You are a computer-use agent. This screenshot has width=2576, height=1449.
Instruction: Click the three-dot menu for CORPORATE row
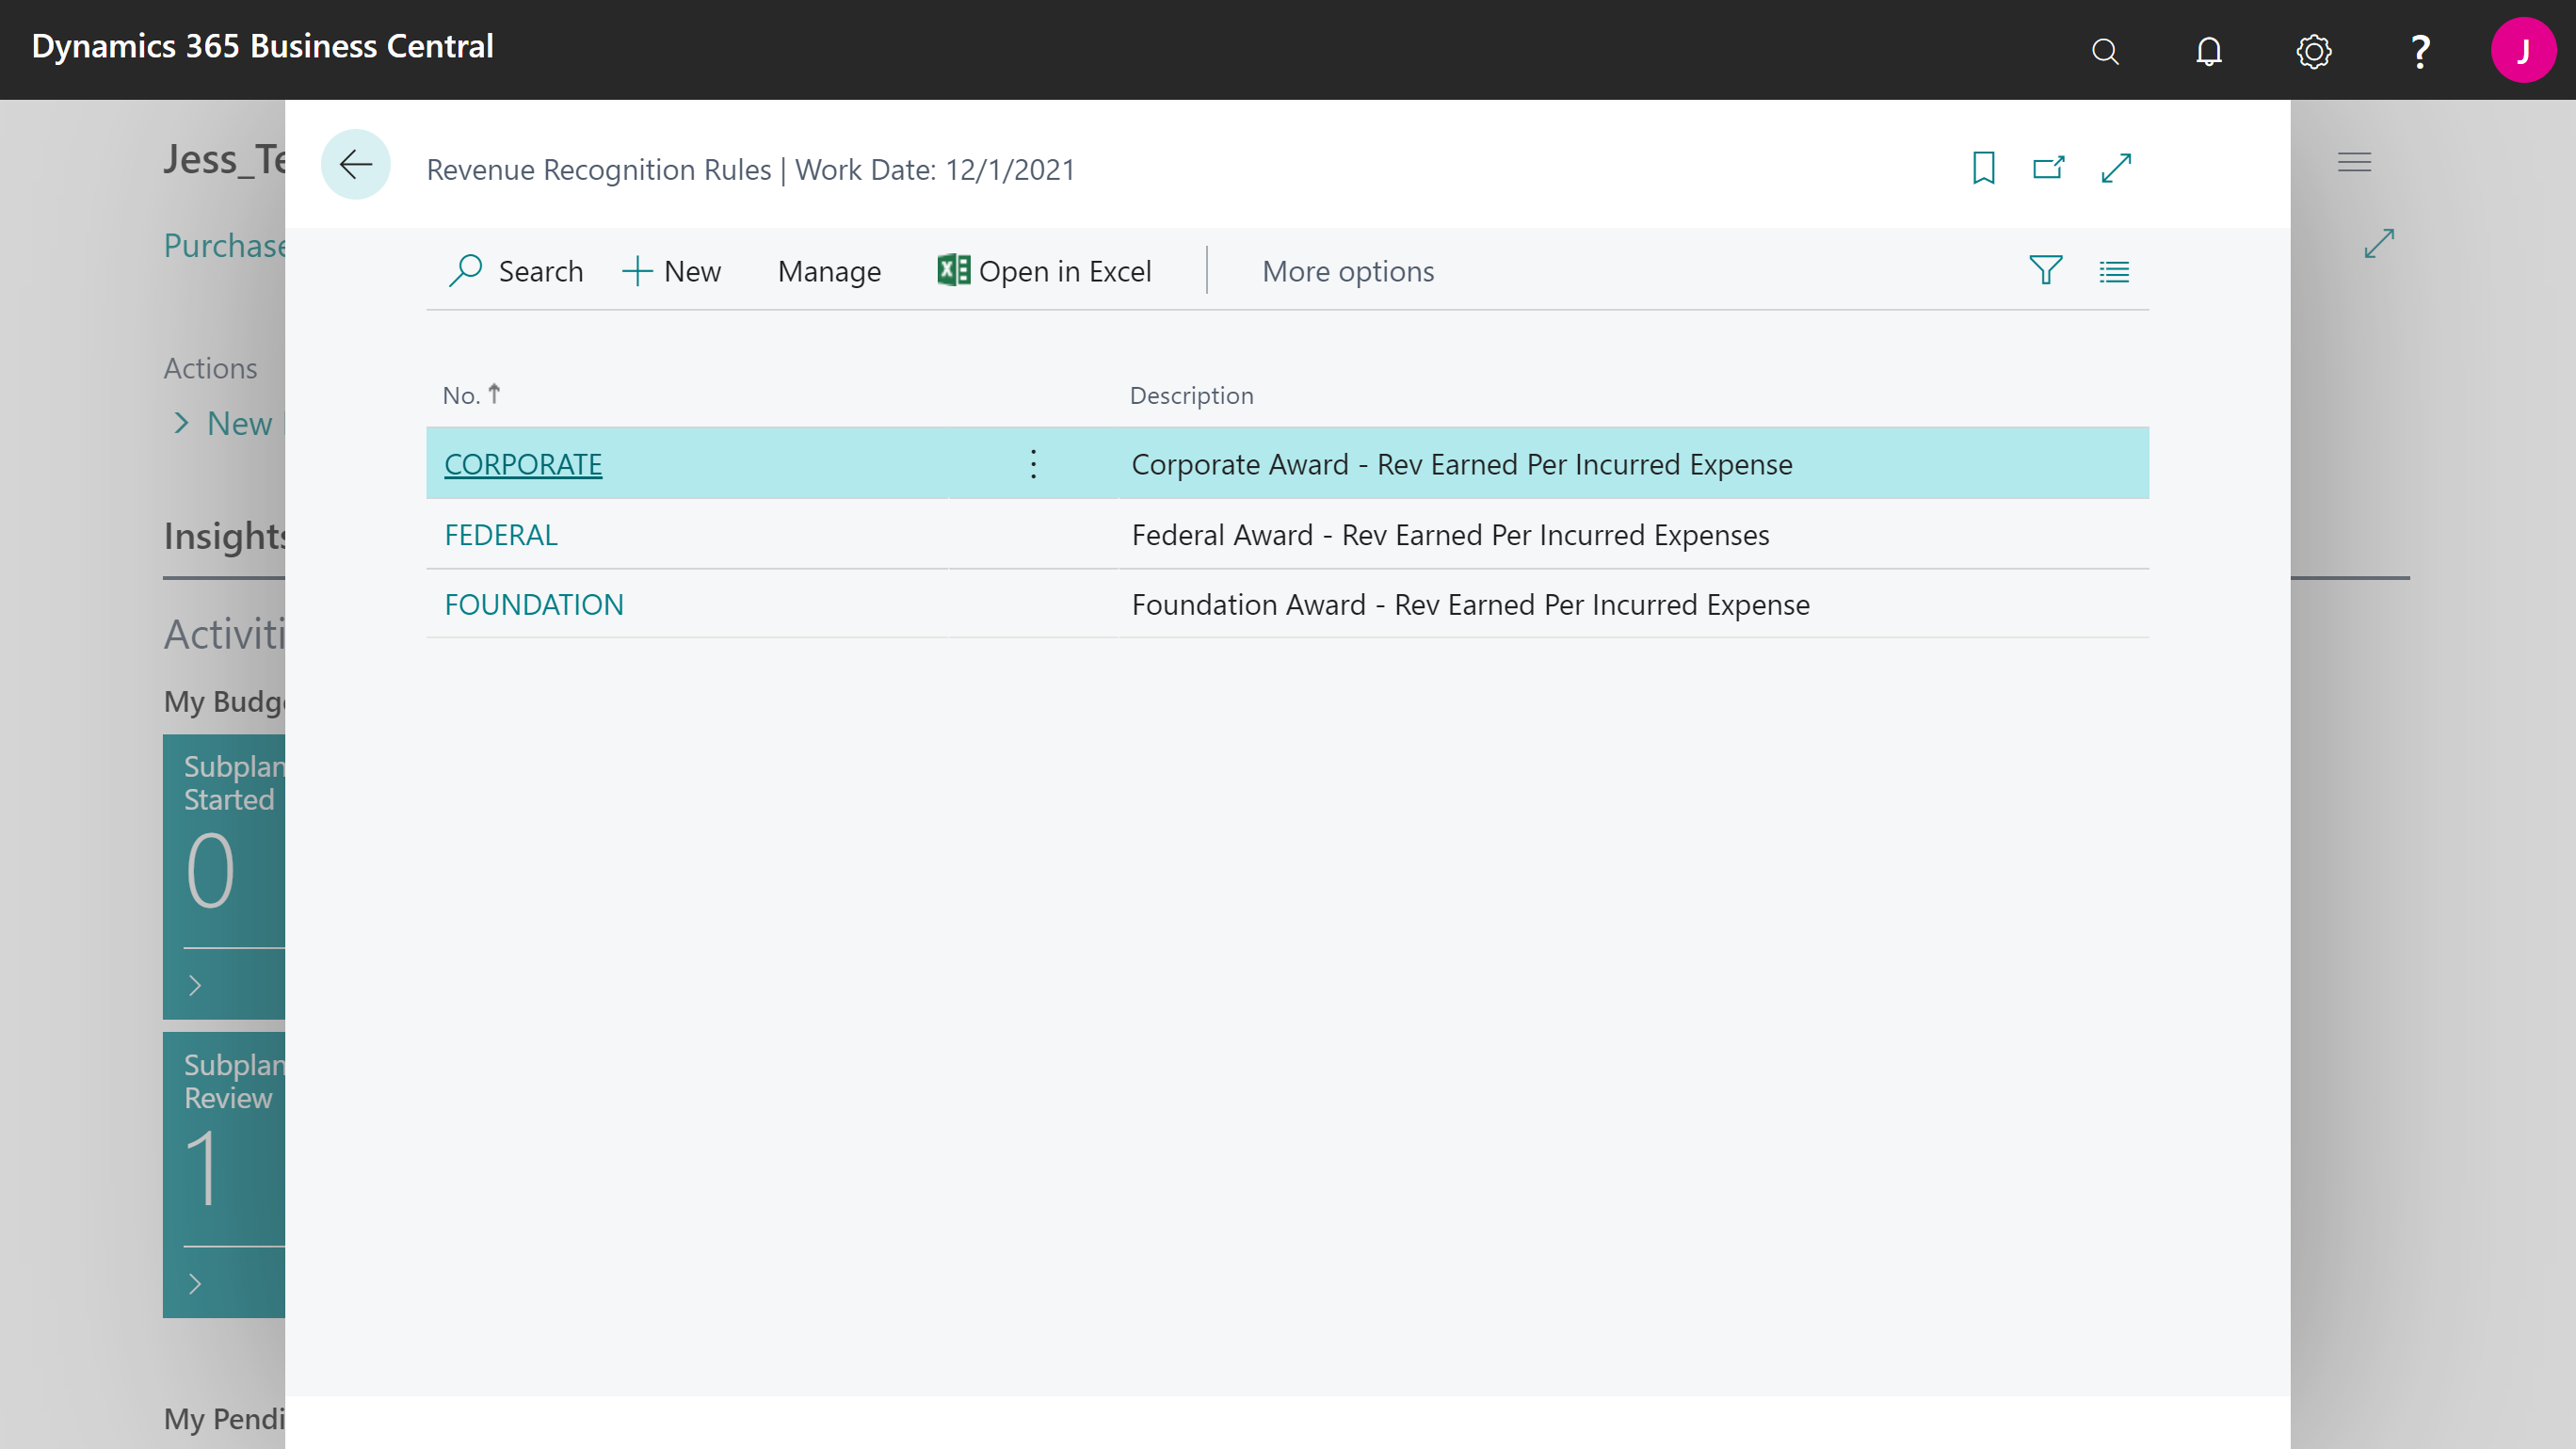tap(1033, 463)
